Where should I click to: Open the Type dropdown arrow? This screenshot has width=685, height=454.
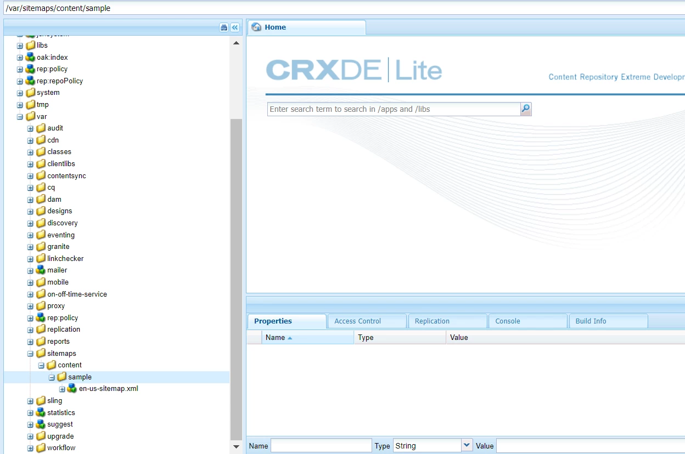coord(467,445)
